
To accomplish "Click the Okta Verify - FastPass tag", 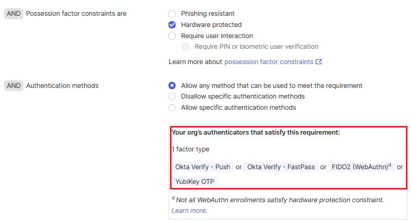I will pyautogui.click(x=281, y=167).
